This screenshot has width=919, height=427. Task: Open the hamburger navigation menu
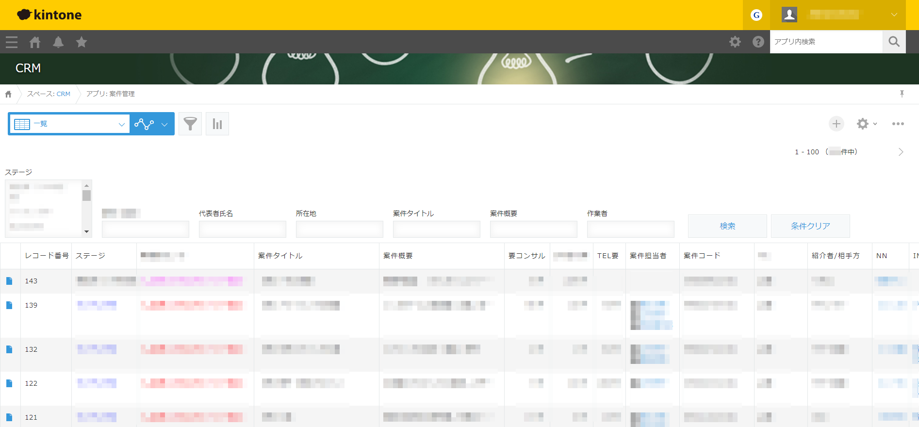12,42
